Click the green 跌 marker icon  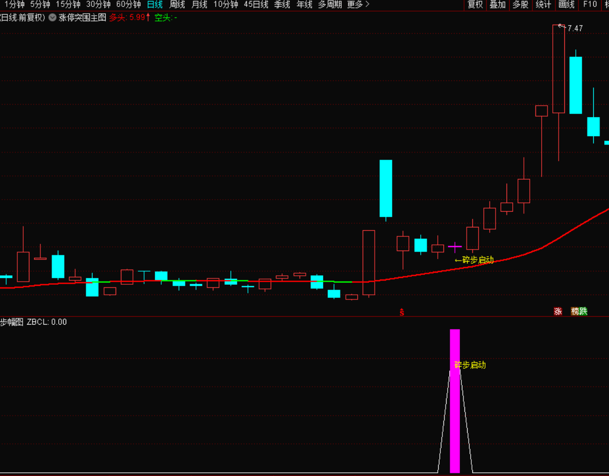point(583,312)
